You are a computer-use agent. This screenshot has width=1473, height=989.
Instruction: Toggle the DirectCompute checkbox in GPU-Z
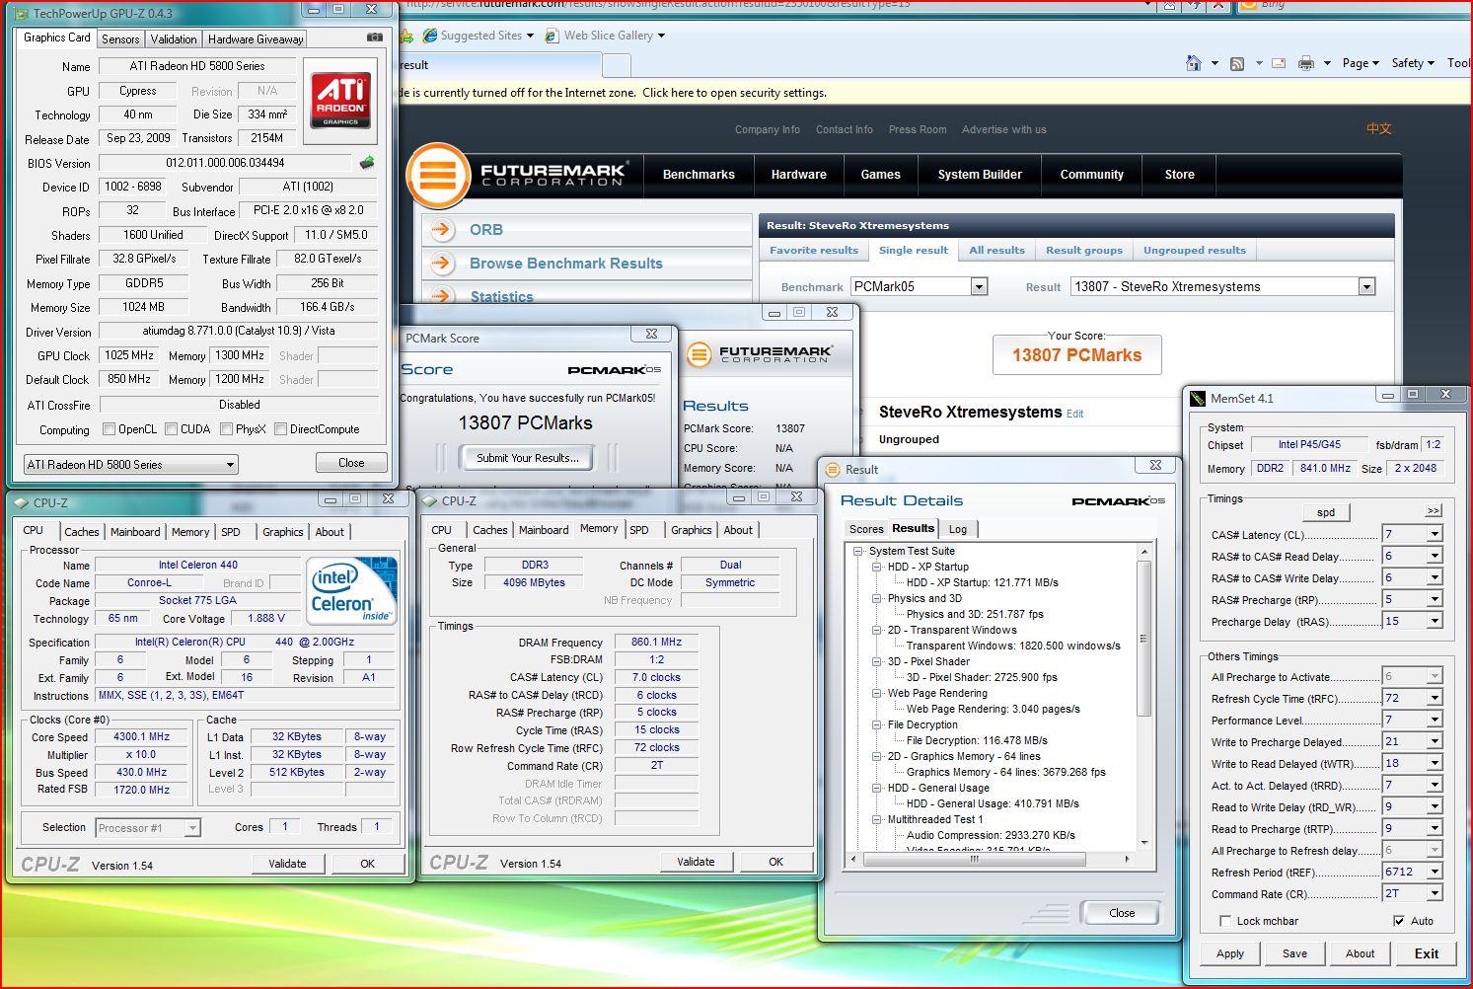coord(281,429)
